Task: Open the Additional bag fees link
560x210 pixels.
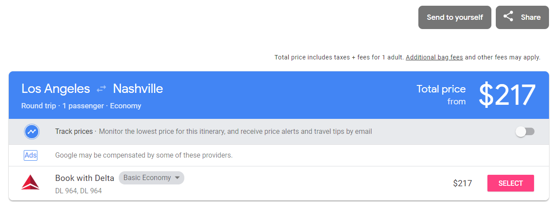Action: pos(434,57)
